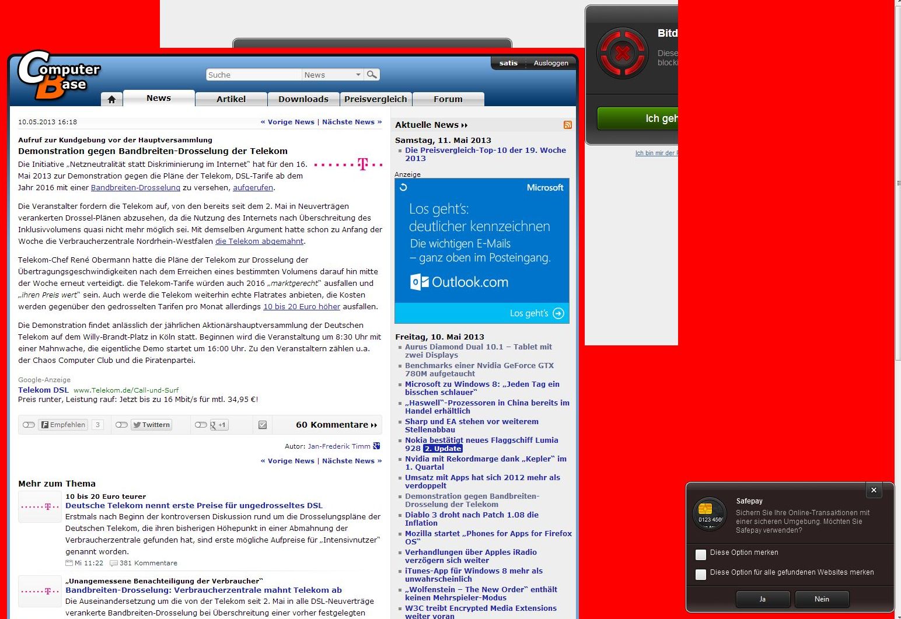901x619 pixels.
Task: Open Aurus Diamond Dual 10.1 news item
Action: (479, 351)
